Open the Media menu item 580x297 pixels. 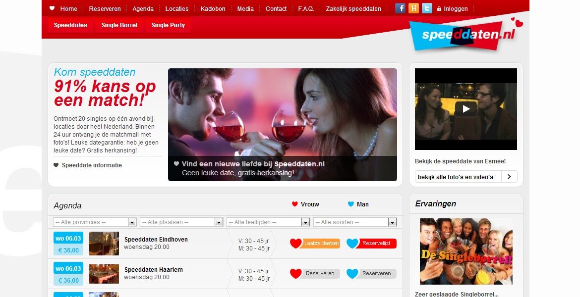pyautogui.click(x=245, y=9)
